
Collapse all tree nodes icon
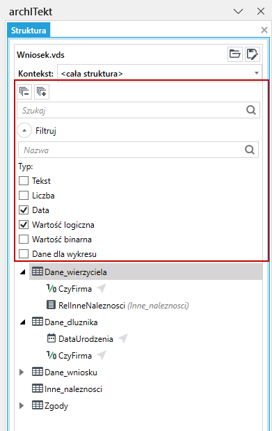click(x=24, y=91)
